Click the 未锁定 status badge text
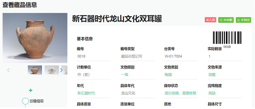Screen dimensions: 255x109 245,20
